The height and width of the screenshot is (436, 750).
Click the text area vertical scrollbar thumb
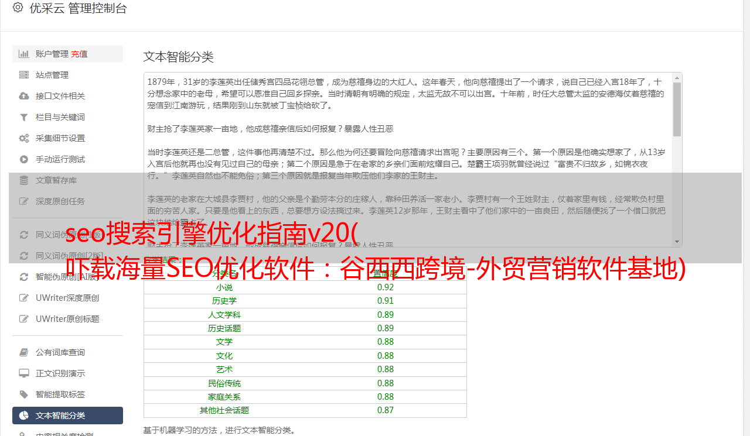click(x=677, y=109)
